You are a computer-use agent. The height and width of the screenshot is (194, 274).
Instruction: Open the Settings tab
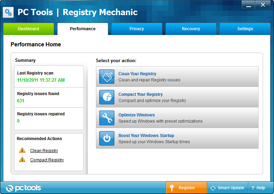click(x=245, y=29)
